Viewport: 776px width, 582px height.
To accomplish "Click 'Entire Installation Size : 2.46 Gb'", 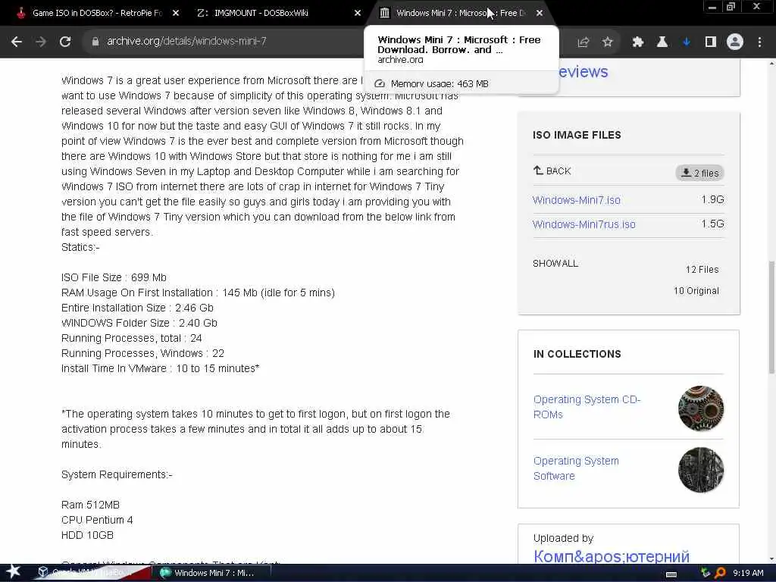I will [137, 308].
